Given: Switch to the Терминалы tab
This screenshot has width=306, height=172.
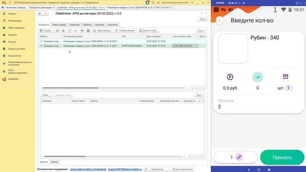Looking at the screenshot, I should click(75, 25).
